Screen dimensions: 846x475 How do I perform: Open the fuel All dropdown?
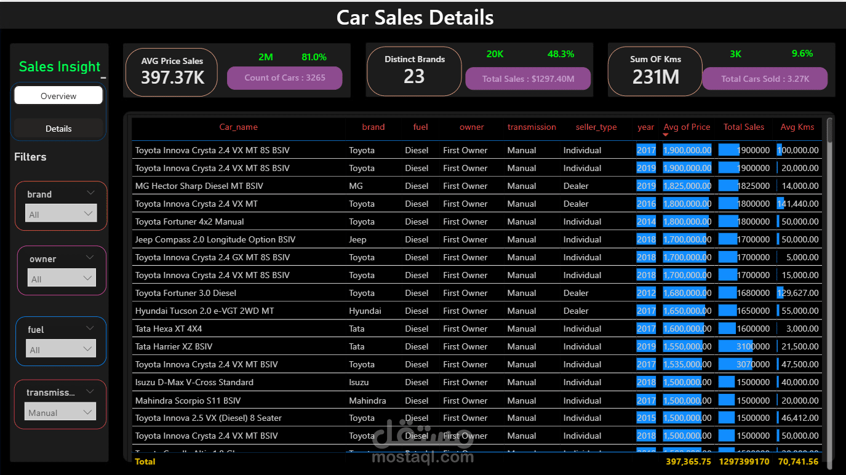click(x=61, y=349)
